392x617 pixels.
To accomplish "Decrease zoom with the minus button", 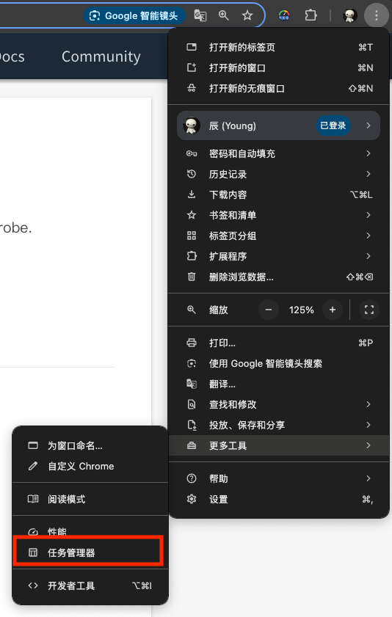I will coord(269,310).
